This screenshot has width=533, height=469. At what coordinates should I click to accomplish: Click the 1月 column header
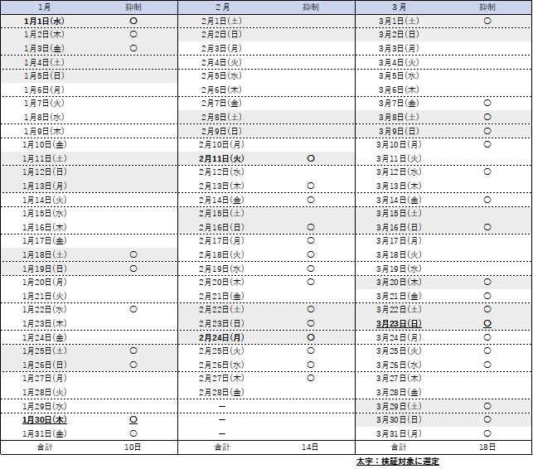click(44, 7)
